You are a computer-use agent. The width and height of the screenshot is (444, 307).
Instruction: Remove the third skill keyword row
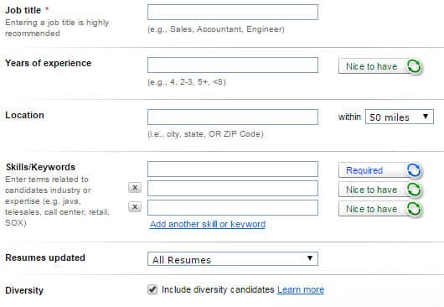[135, 206]
